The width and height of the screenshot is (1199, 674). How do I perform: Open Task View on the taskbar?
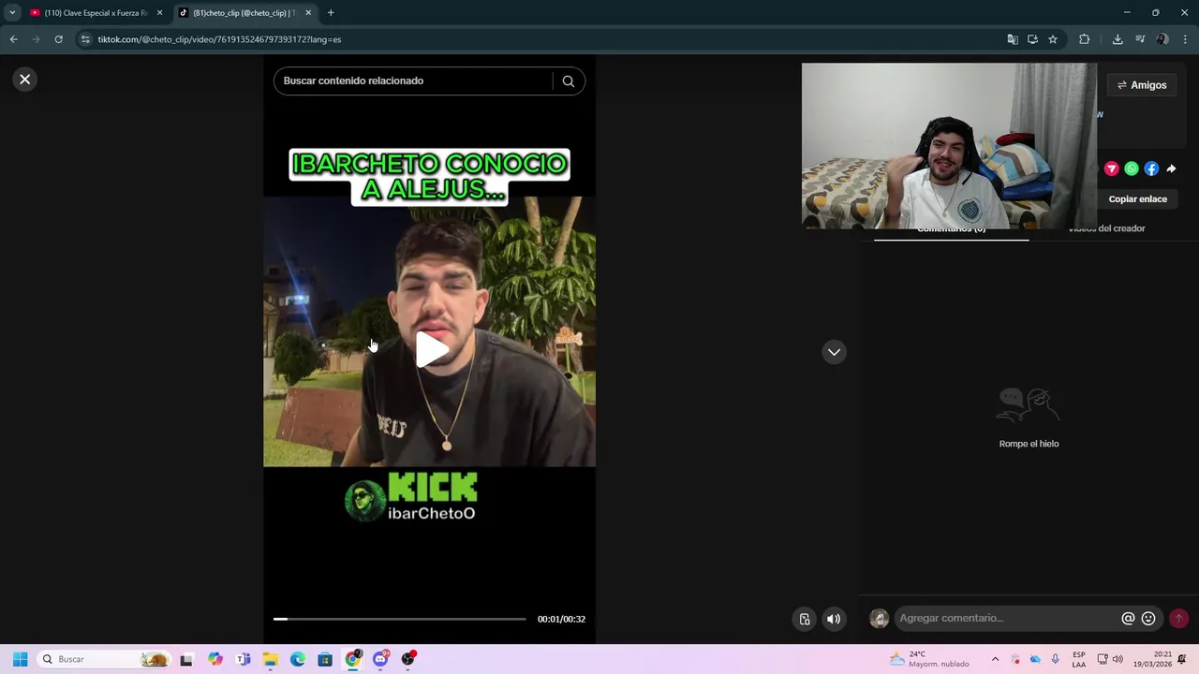(x=186, y=659)
